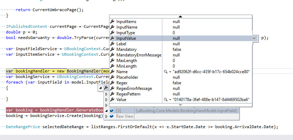Click the wrench icon beside MaxLength
This screenshot has width=293, height=140.
112,61
